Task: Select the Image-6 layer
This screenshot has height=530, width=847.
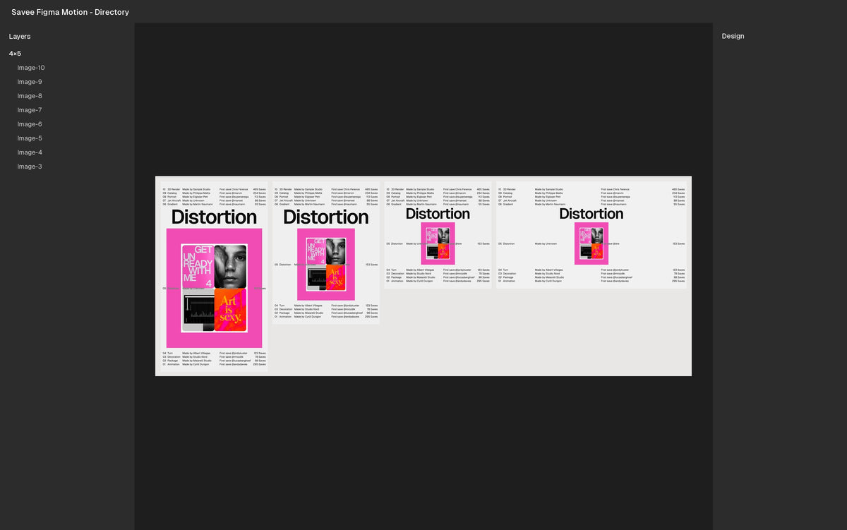Action: click(x=30, y=124)
